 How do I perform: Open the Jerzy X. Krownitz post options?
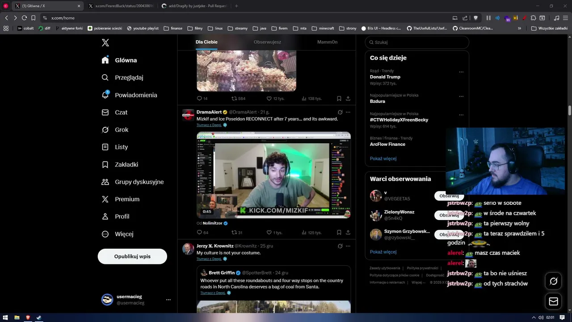click(348, 246)
